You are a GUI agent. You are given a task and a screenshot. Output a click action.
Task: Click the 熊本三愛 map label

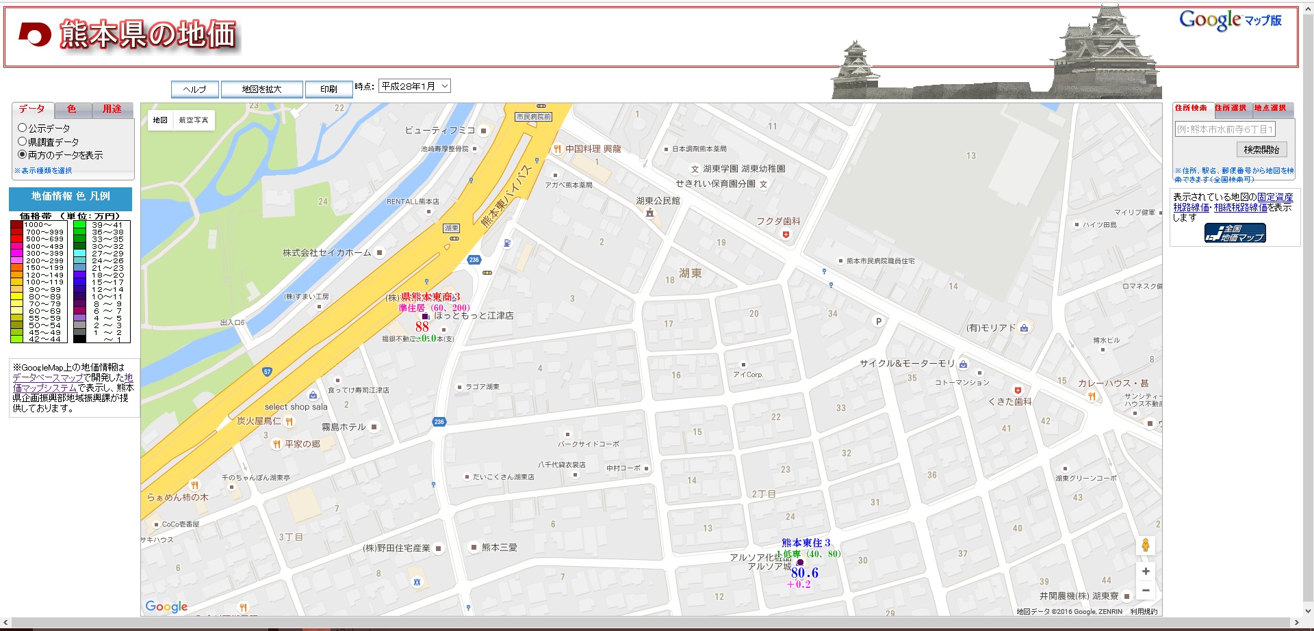click(500, 548)
